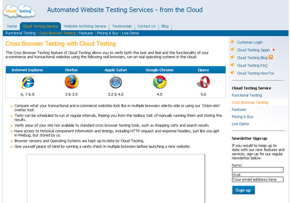The height and width of the screenshot is (203, 291).
Task: Click the RSS feed icon beside Cloud Testing Blog
Action: [271, 57]
